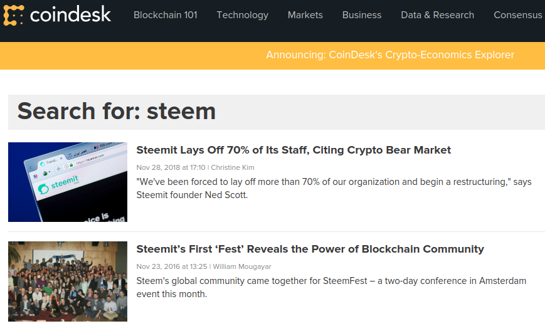Open the Steemit browser screenshot thumbnail
The width and height of the screenshot is (545, 331).
tap(68, 182)
